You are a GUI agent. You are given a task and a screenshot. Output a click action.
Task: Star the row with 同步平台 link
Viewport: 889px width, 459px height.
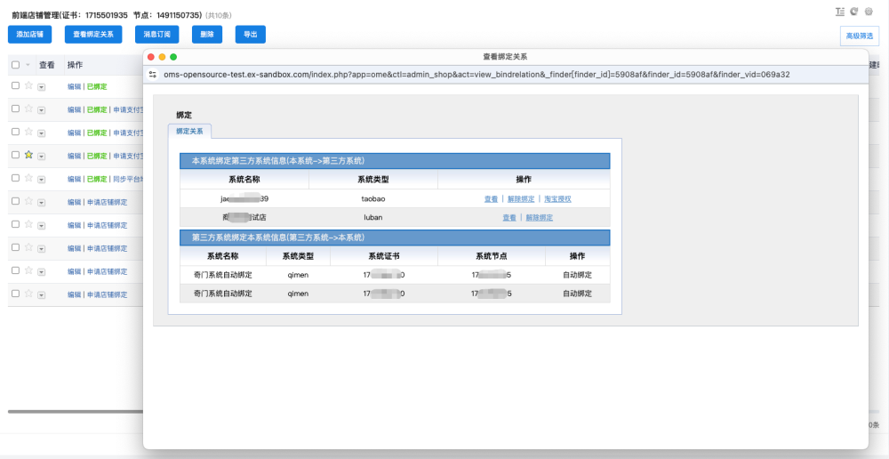click(x=28, y=178)
